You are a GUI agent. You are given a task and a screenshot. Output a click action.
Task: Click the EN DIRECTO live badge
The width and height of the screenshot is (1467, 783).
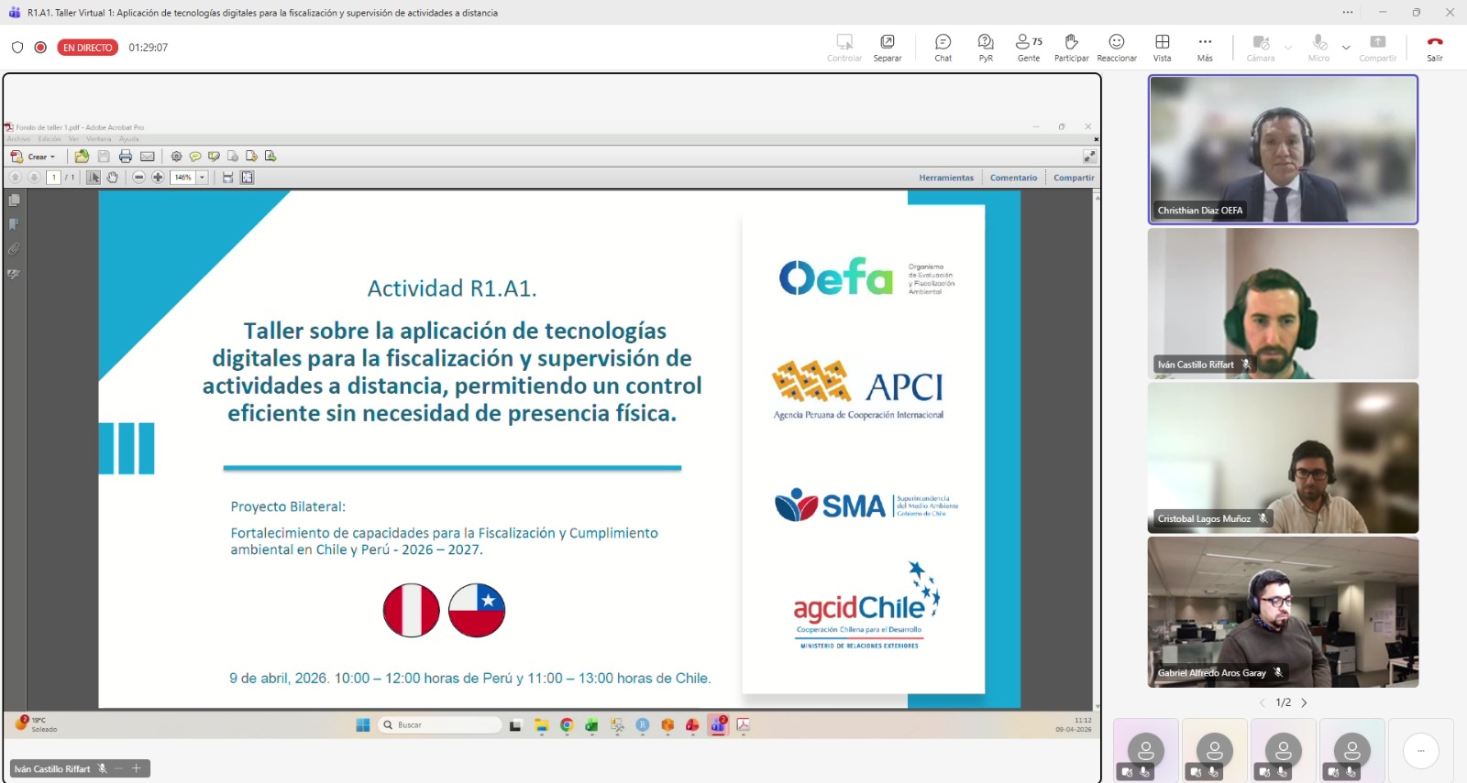point(88,48)
